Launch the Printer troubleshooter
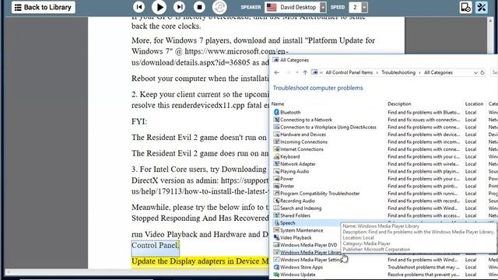498x280 pixels. [283, 186]
